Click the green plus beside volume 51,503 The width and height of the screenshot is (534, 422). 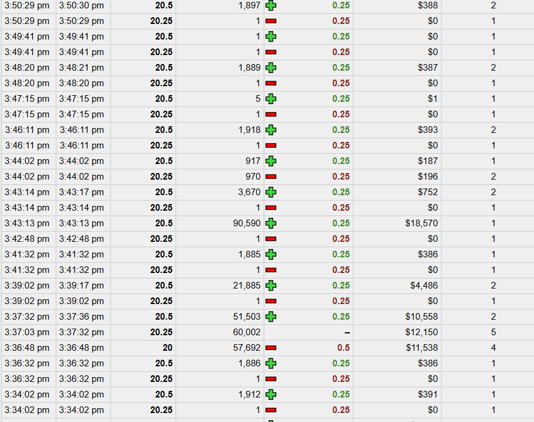point(271,317)
